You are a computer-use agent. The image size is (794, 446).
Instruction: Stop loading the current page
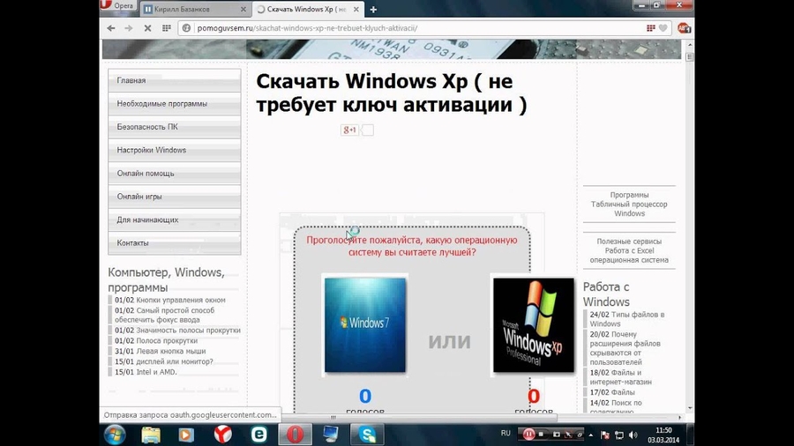pyautogui.click(x=147, y=28)
